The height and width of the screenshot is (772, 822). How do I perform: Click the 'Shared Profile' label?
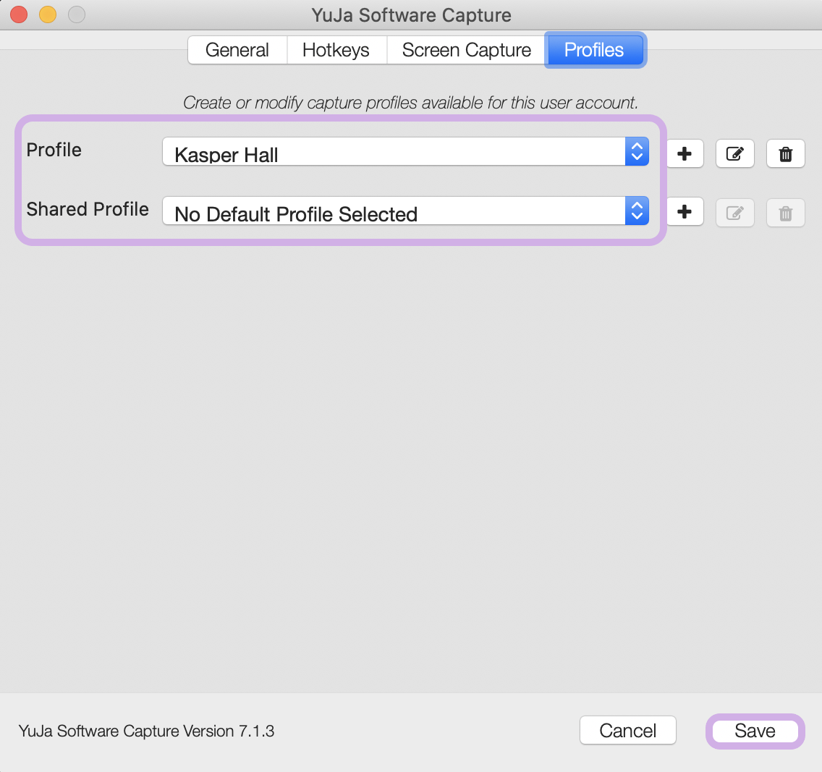[x=88, y=209]
